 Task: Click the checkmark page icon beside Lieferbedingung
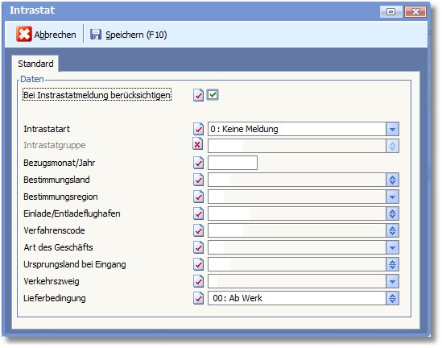[198, 298]
